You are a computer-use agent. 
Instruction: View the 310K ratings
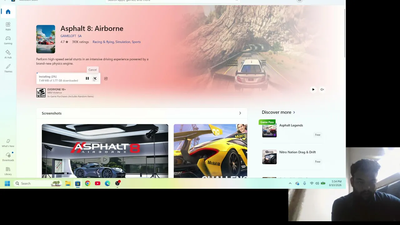pyautogui.click(x=80, y=42)
